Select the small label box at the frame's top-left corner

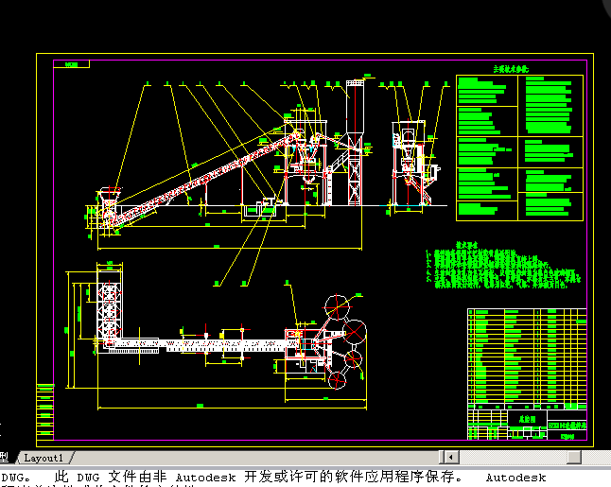coord(71,64)
